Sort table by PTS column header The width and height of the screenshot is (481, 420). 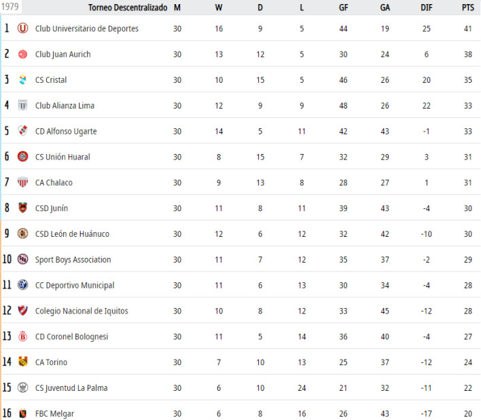point(468,7)
